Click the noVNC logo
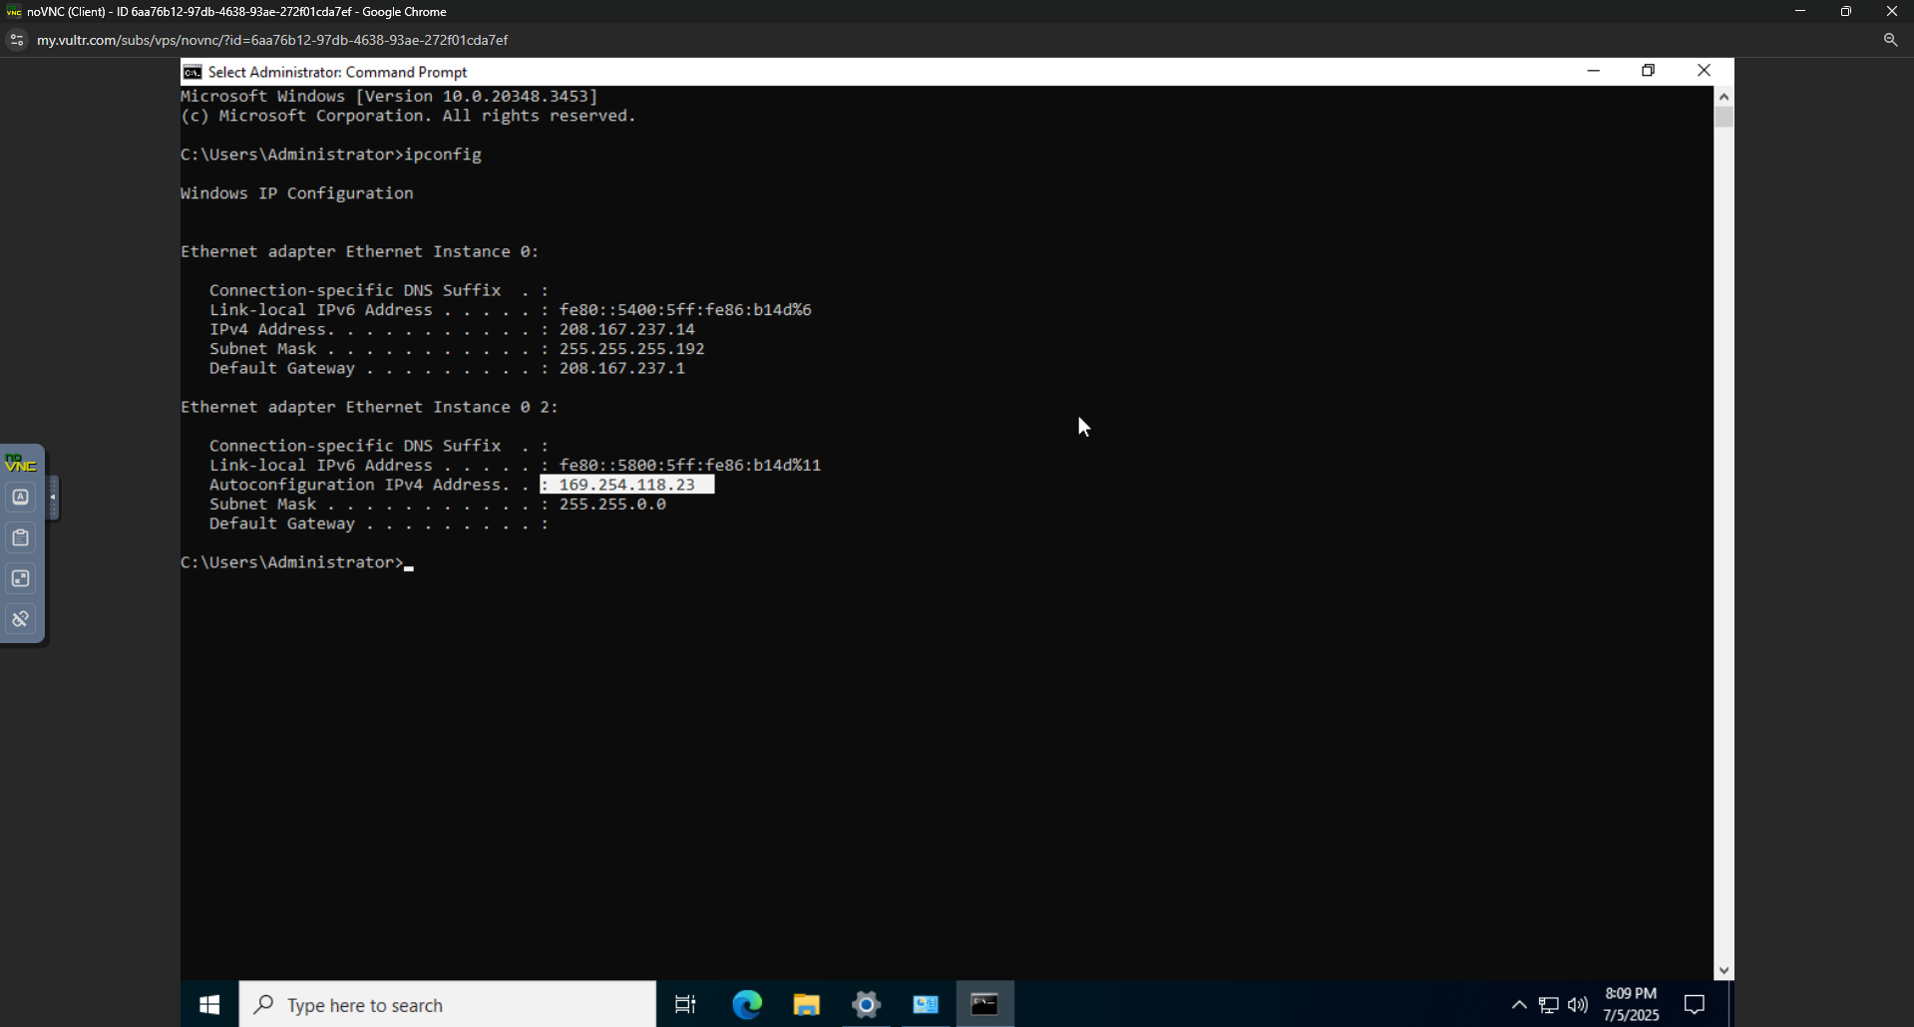The width and height of the screenshot is (1914, 1027). (x=20, y=464)
